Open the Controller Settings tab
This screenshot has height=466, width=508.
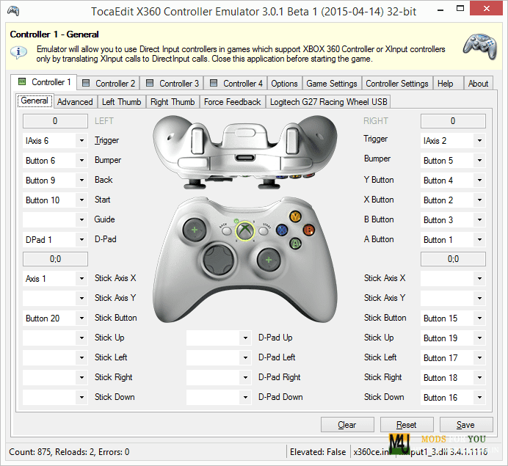[x=397, y=83]
